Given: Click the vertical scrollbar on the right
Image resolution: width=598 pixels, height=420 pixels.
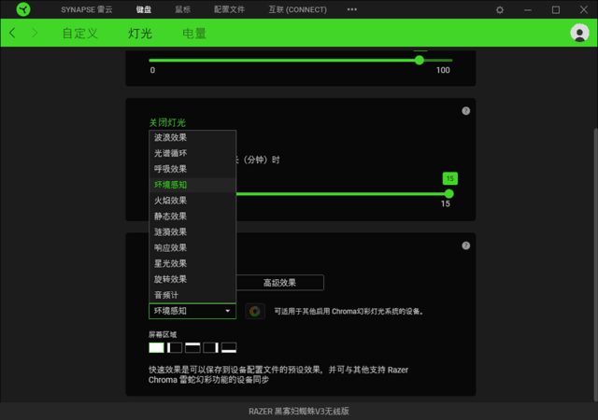Looking at the screenshot, I should [595, 265].
